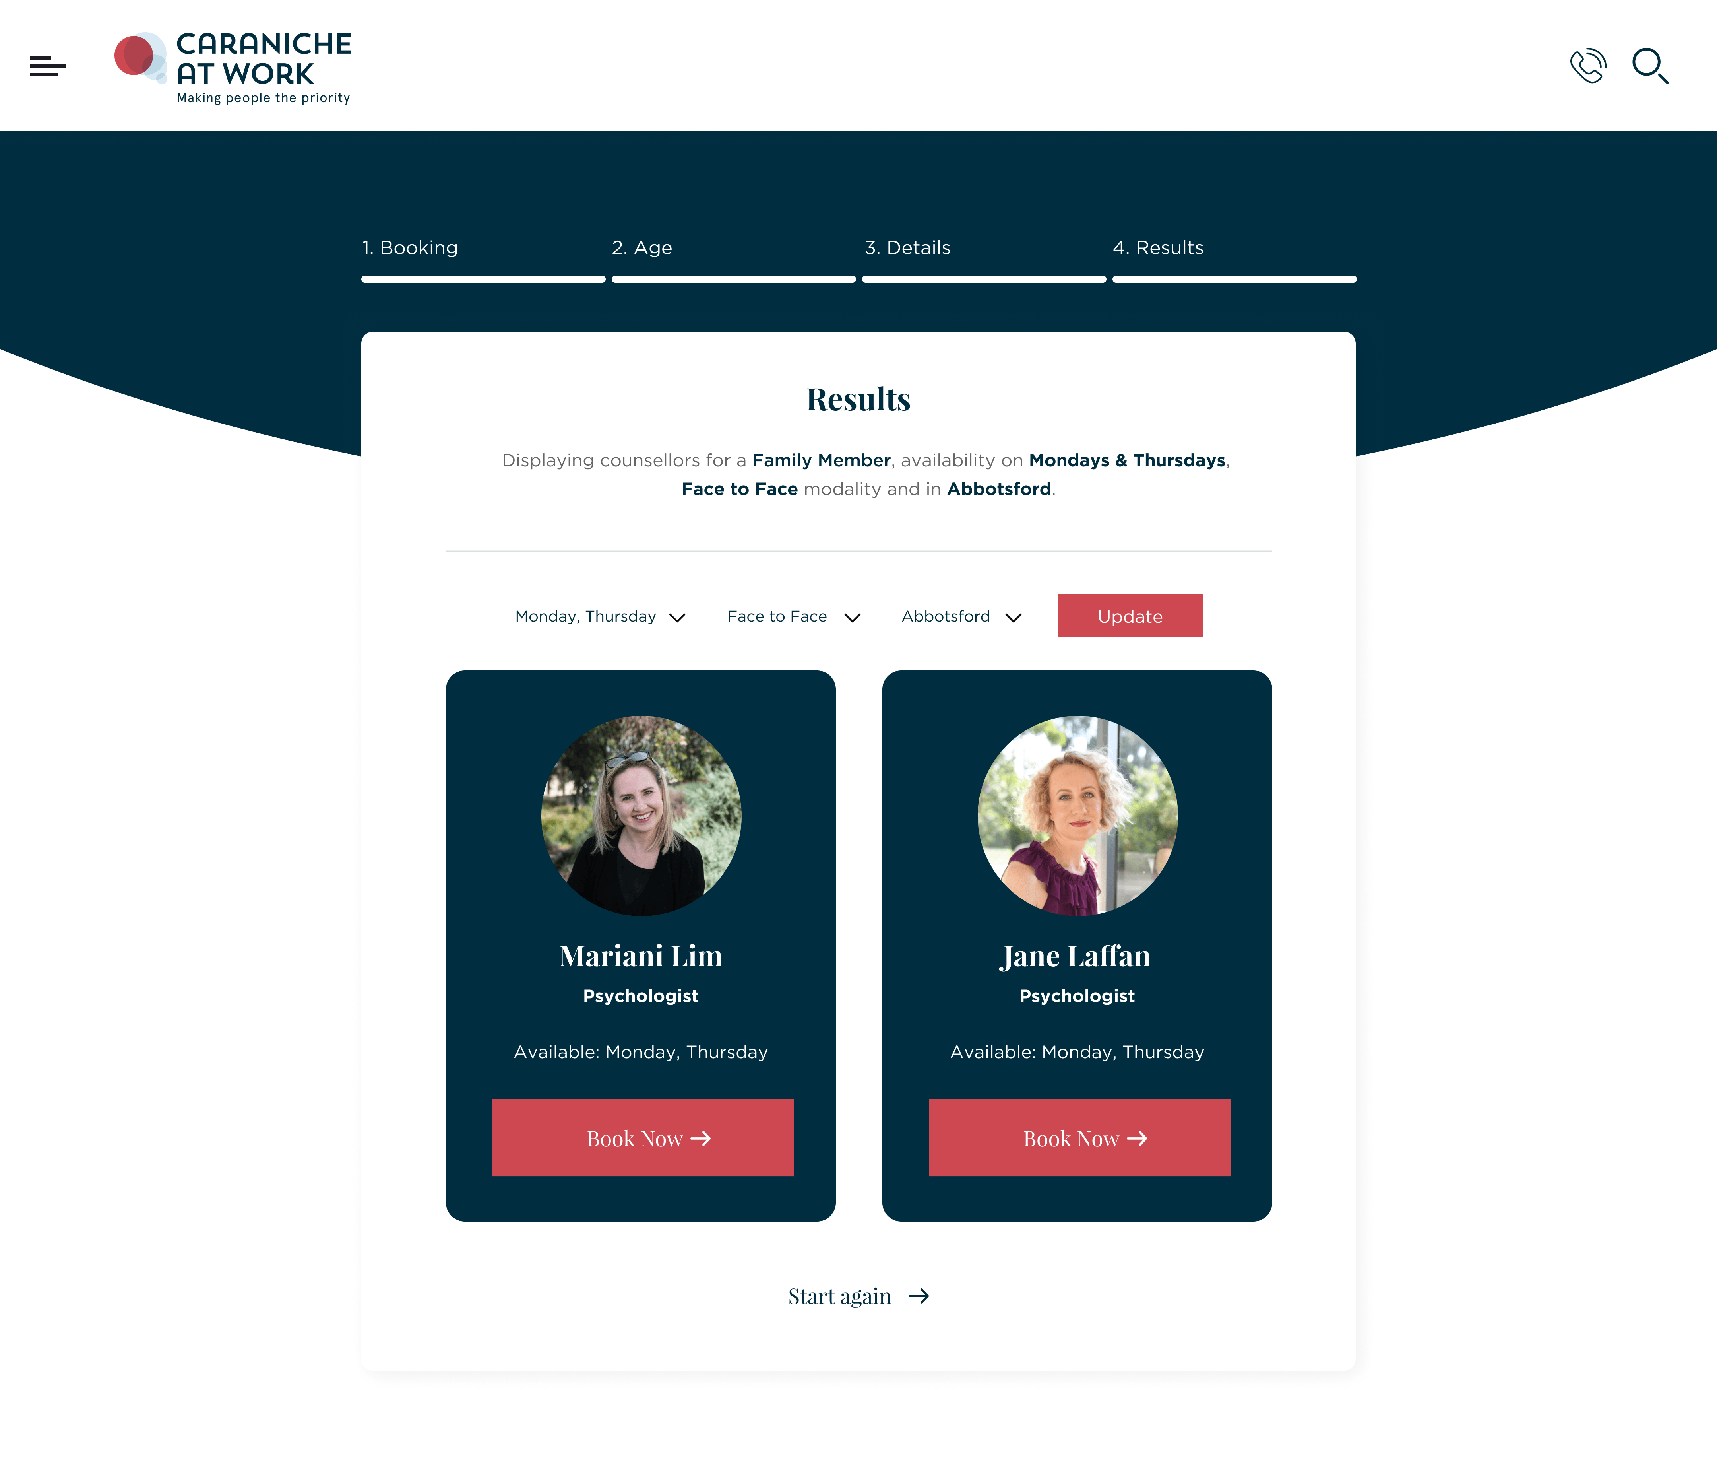Click Jane Laffan's profile photo

tap(1077, 816)
